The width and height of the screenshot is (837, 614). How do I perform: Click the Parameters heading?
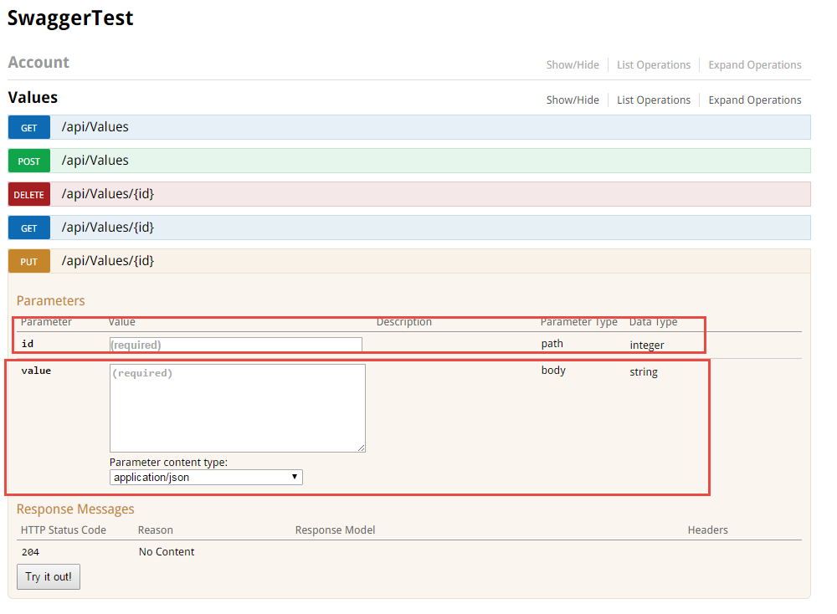click(x=51, y=301)
